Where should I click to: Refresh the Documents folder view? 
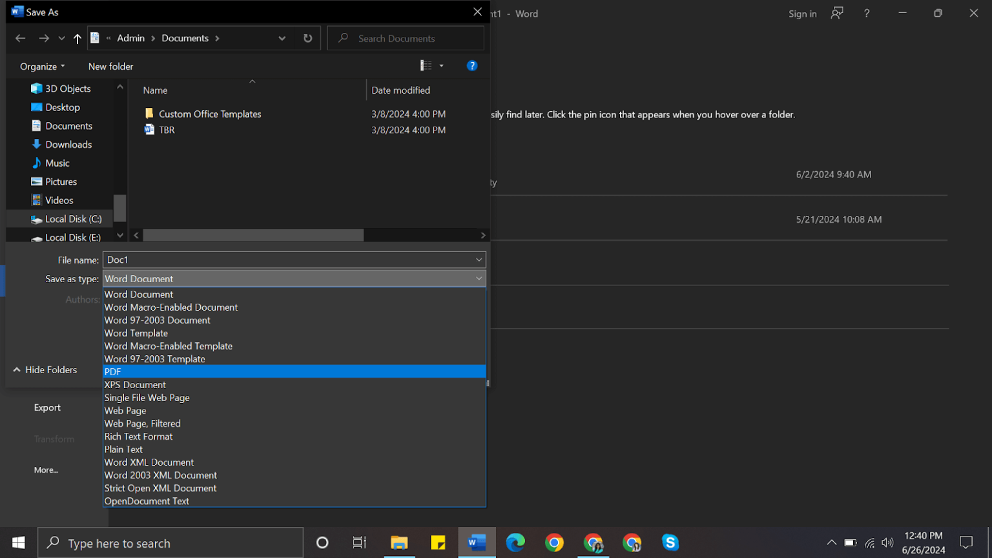308,38
